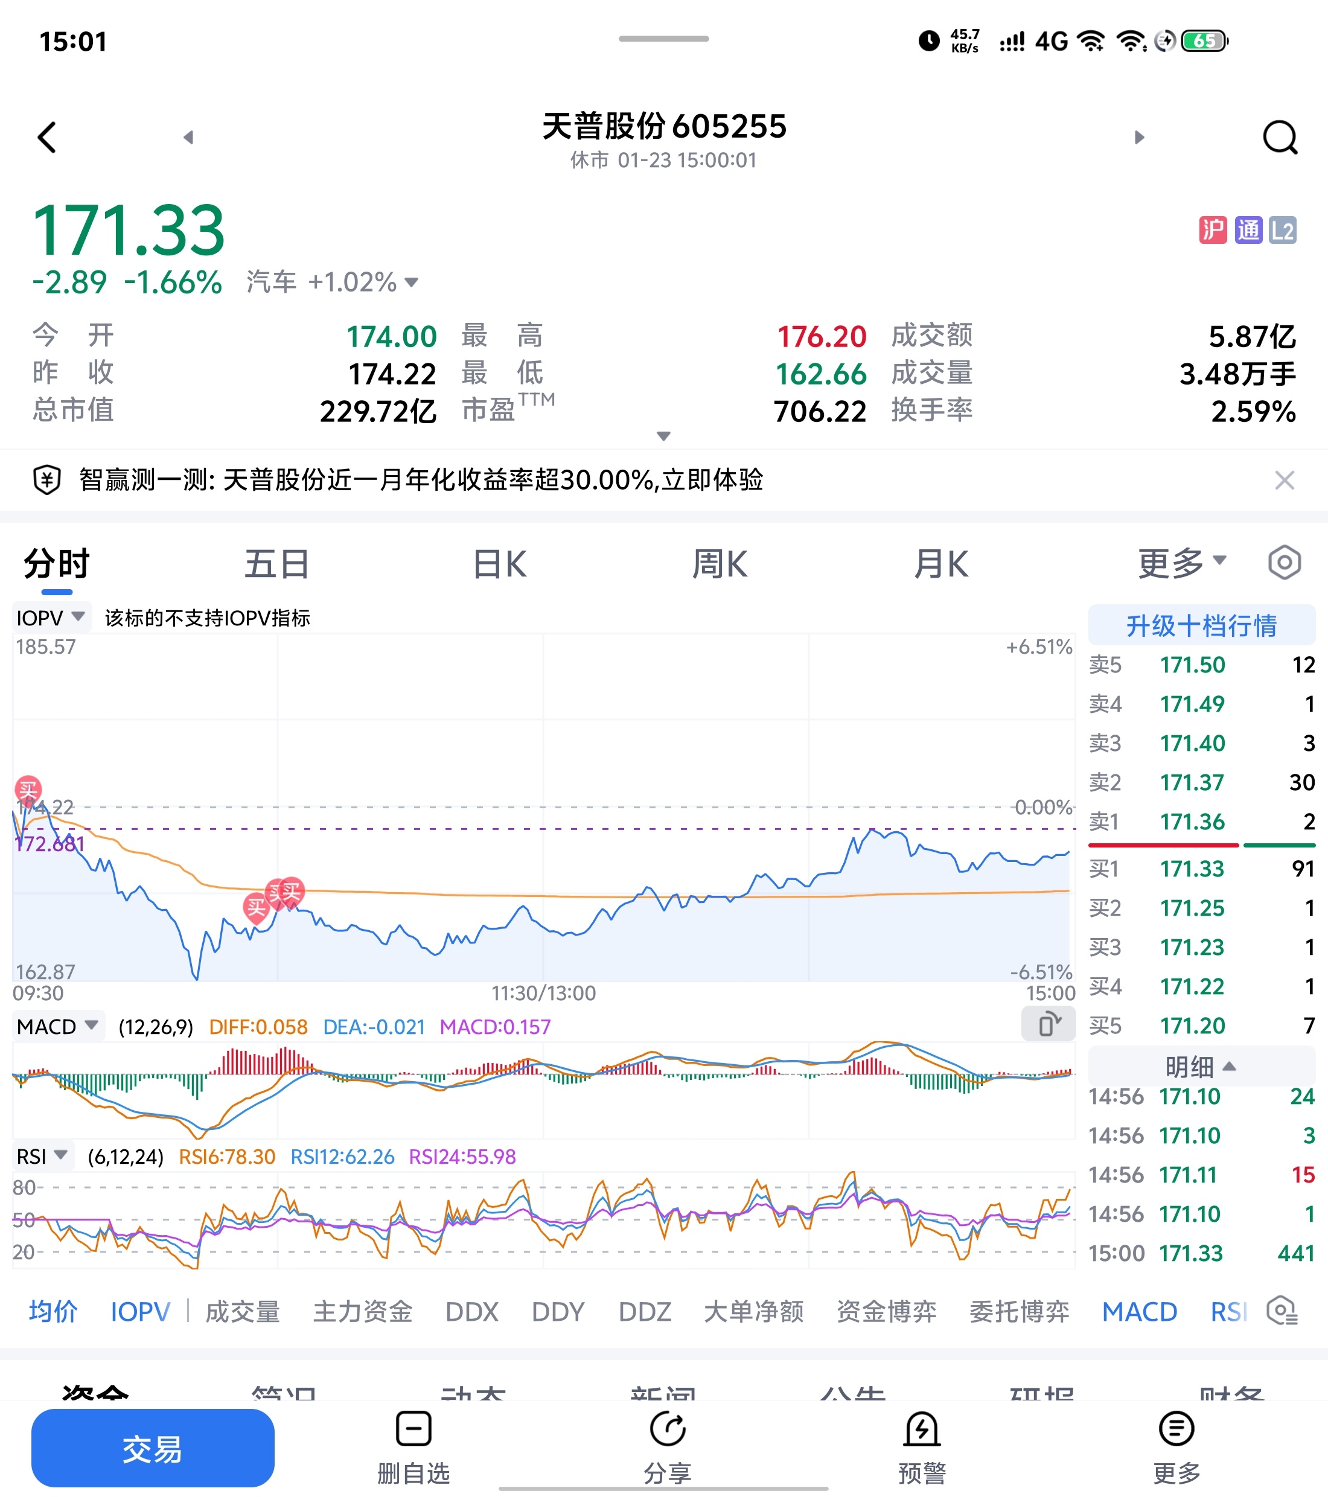Rotate chart to landscape icon
The image size is (1328, 1497).
(x=1048, y=1024)
